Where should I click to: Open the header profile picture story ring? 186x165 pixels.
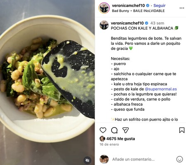click(104, 8)
